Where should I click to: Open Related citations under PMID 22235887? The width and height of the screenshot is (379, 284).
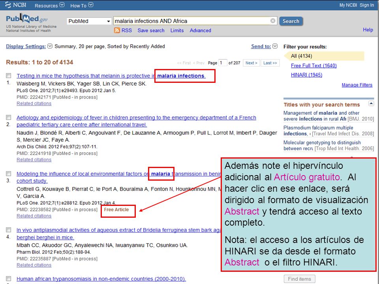[x=34, y=265]
